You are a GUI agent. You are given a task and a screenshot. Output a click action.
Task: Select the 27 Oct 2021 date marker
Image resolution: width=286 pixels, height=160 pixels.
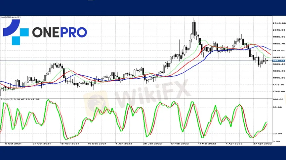[x=43, y=144]
